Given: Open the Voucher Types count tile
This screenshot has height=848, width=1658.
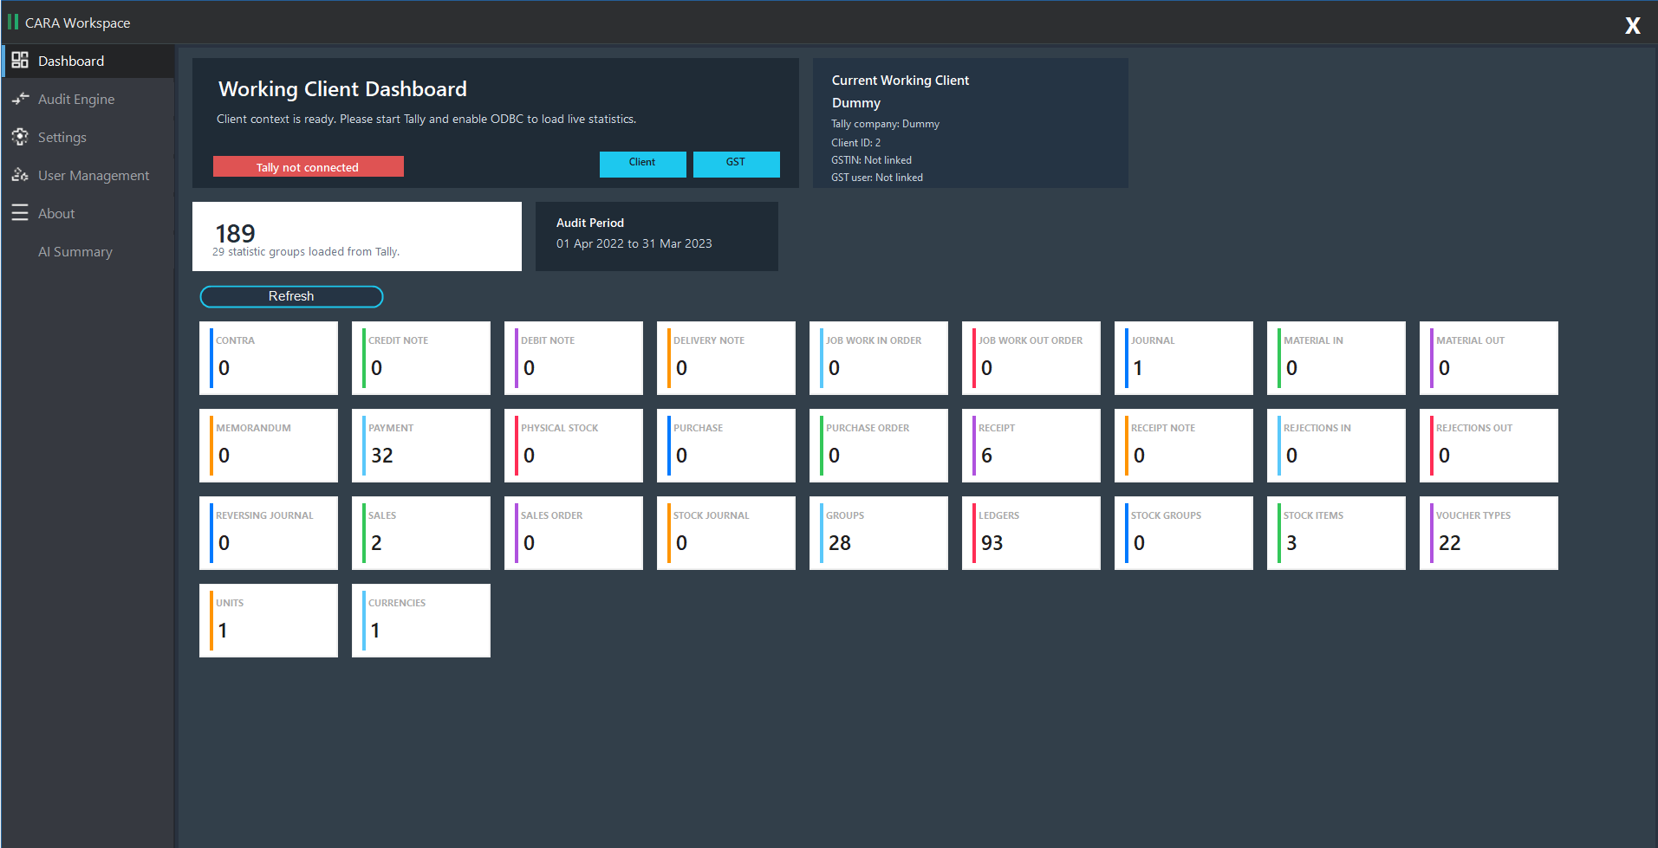Looking at the screenshot, I should pyautogui.click(x=1488, y=533).
